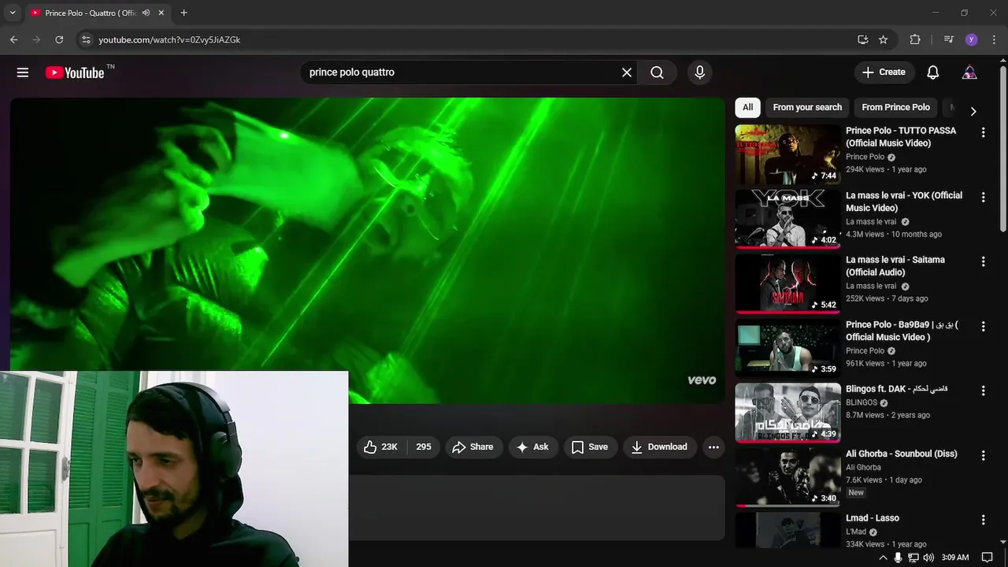The image size is (1008, 567).
Task: Open Chrome three-dot menu
Action: (993, 39)
